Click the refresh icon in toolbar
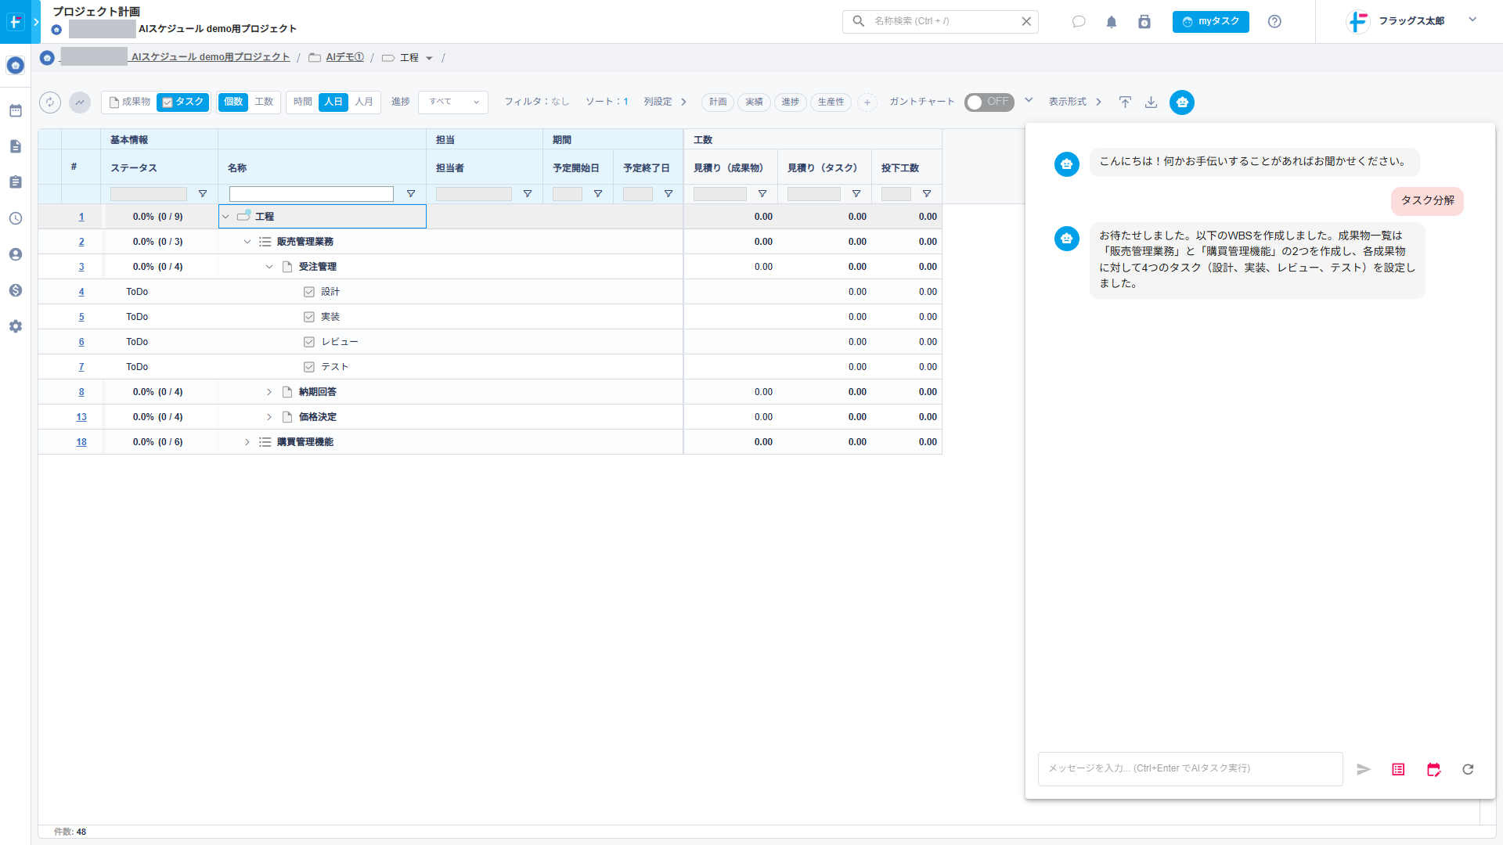The image size is (1503, 845). point(50,102)
